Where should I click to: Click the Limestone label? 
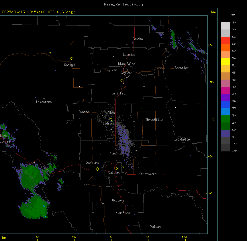[x=44, y=102]
